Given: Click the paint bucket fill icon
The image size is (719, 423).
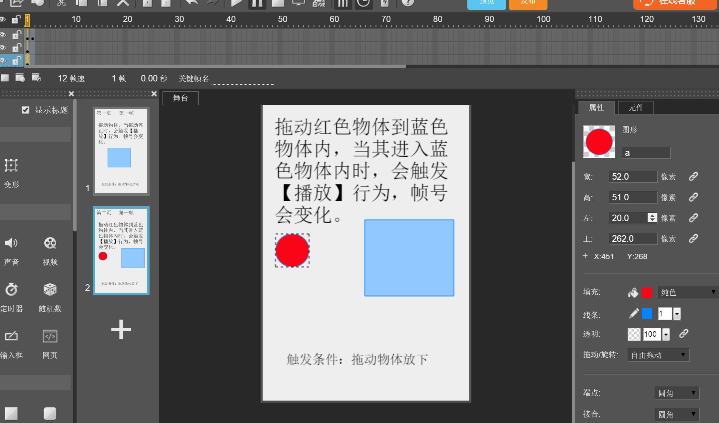Looking at the screenshot, I should pos(633,292).
